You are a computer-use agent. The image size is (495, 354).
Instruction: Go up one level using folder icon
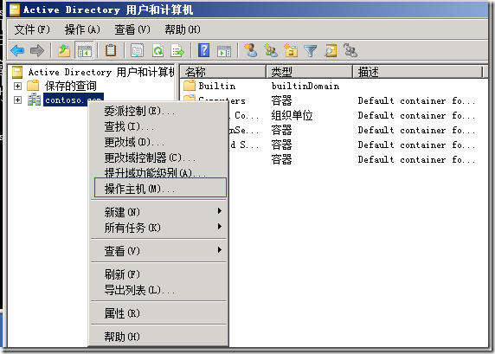pos(64,50)
